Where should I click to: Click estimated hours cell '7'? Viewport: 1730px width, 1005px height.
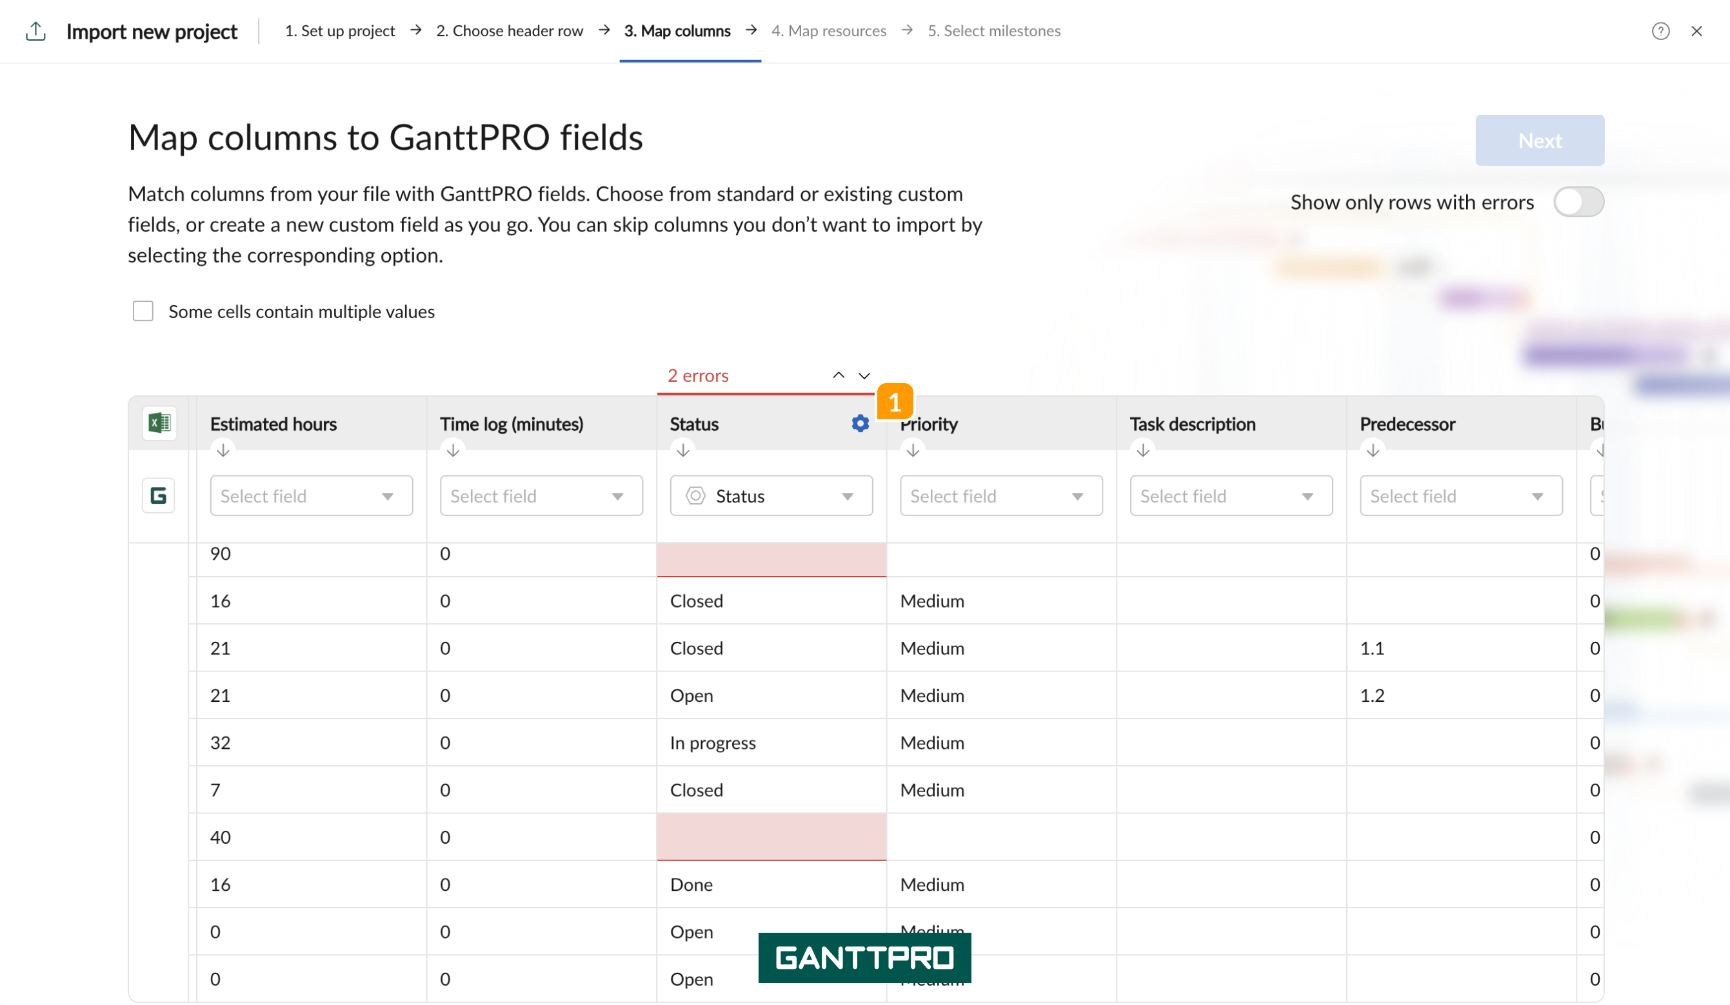pyautogui.click(x=312, y=790)
